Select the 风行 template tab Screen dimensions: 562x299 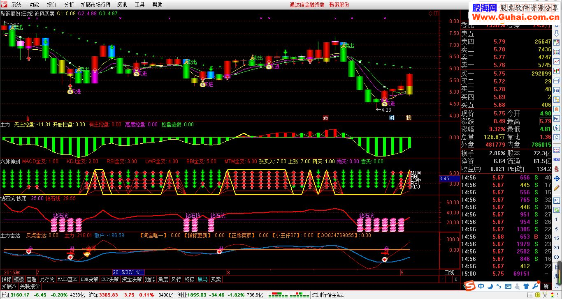coord(176,279)
